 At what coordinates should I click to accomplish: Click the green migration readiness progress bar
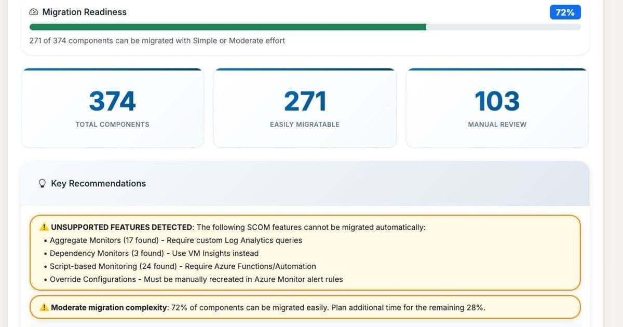click(x=228, y=26)
